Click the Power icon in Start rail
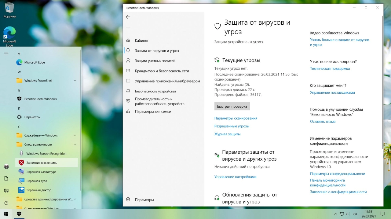391x219 pixels. 6,203
